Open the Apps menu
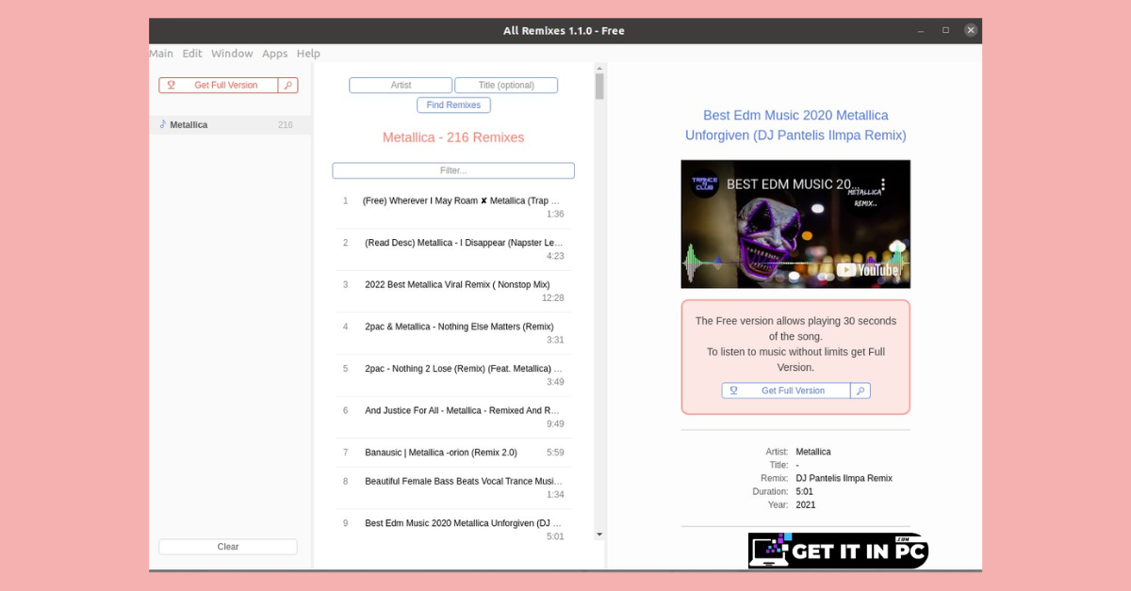The image size is (1131, 591). (275, 54)
